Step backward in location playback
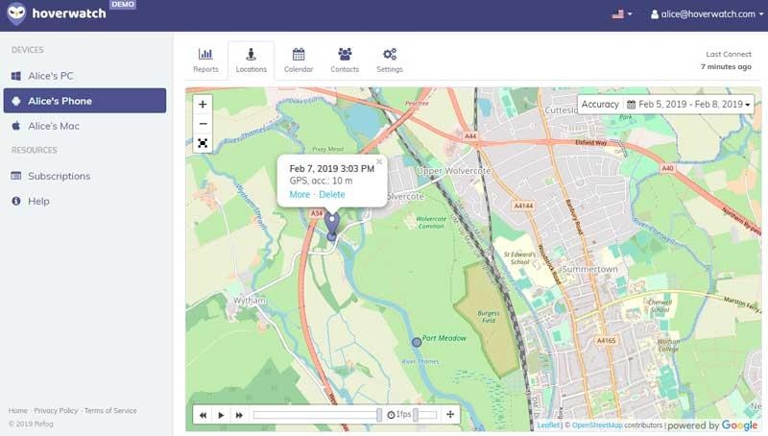Image resolution: width=768 pixels, height=436 pixels. click(x=203, y=415)
